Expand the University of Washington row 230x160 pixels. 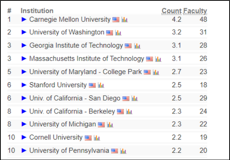[x=24, y=32]
